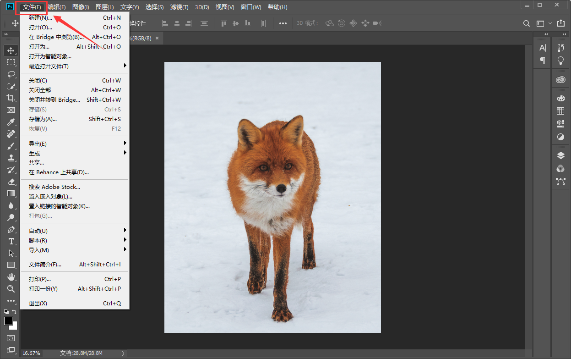Expand the Scripts submenu

(x=75, y=241)
